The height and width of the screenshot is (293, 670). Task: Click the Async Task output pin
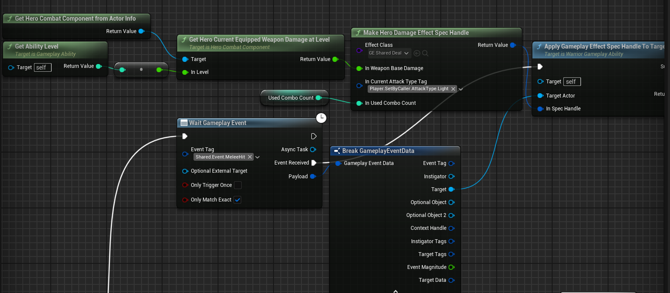click(x=313, y=150)
